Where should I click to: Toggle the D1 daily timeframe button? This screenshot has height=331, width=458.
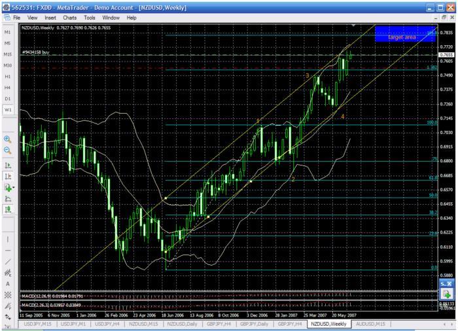click(7, 98)
